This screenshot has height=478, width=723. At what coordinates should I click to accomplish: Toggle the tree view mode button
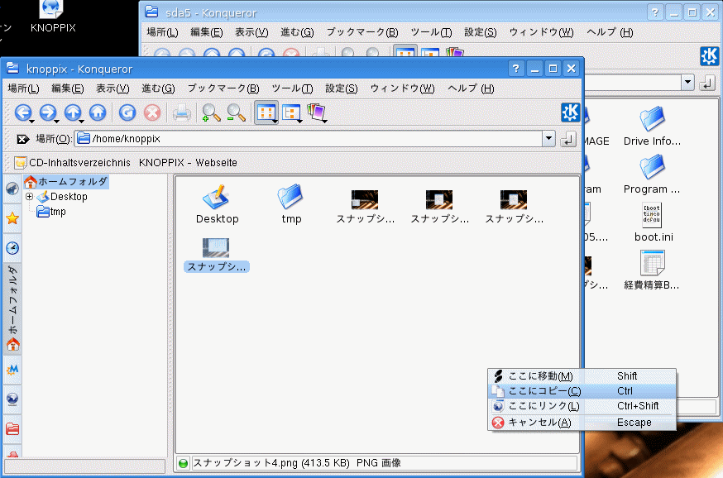click(291, 113)
